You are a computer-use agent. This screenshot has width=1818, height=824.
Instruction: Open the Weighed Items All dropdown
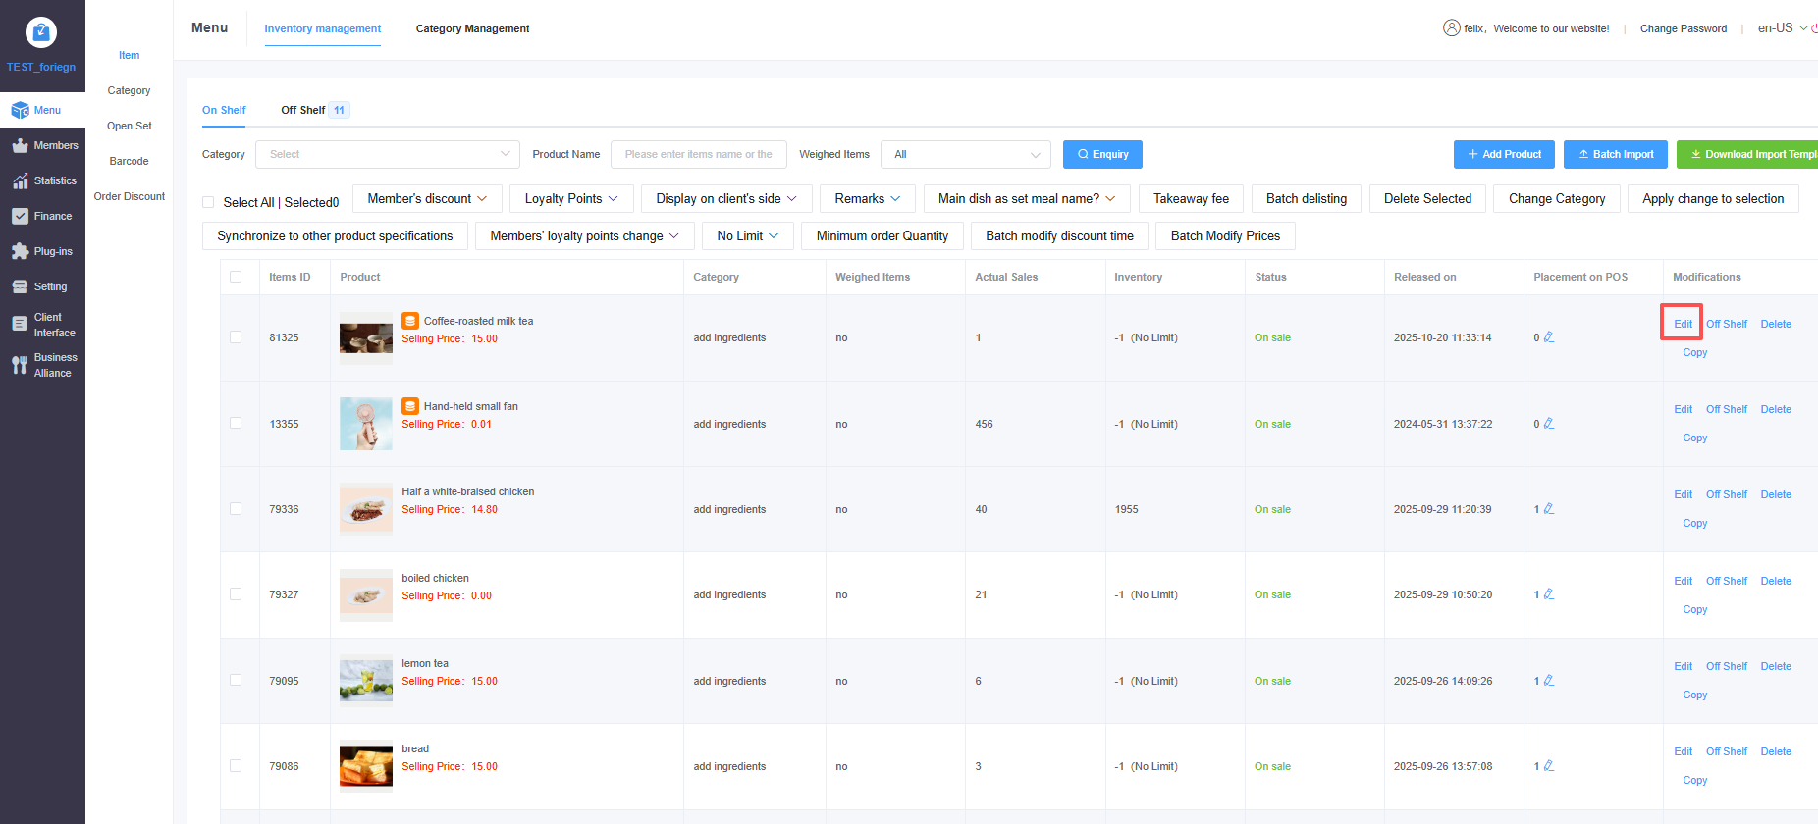(966, 155)
